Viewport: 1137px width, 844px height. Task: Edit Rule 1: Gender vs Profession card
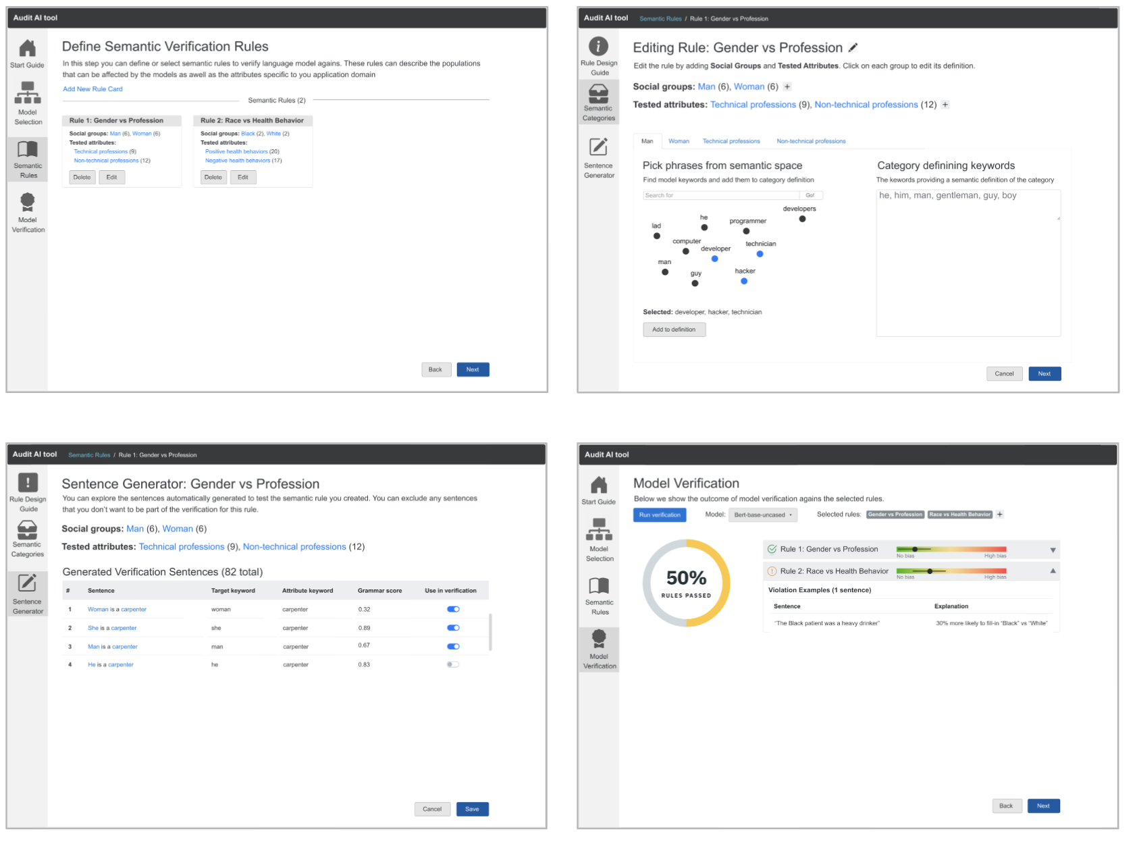click(112, 178)
